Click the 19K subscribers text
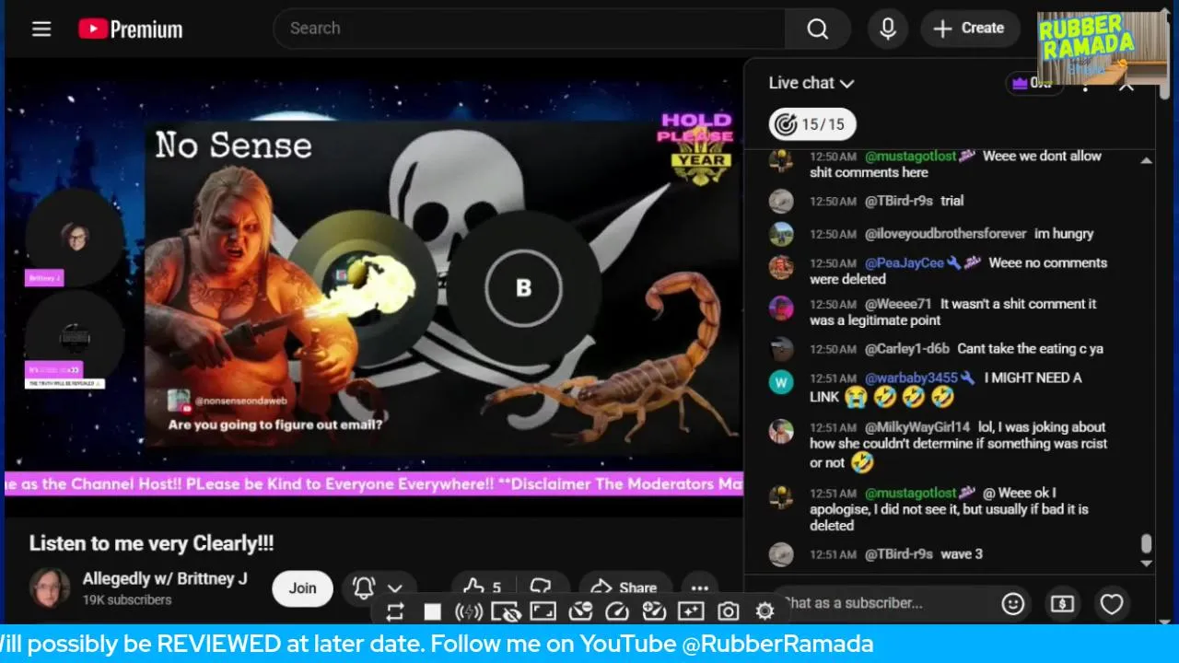1179x663 pixels. 127,599
